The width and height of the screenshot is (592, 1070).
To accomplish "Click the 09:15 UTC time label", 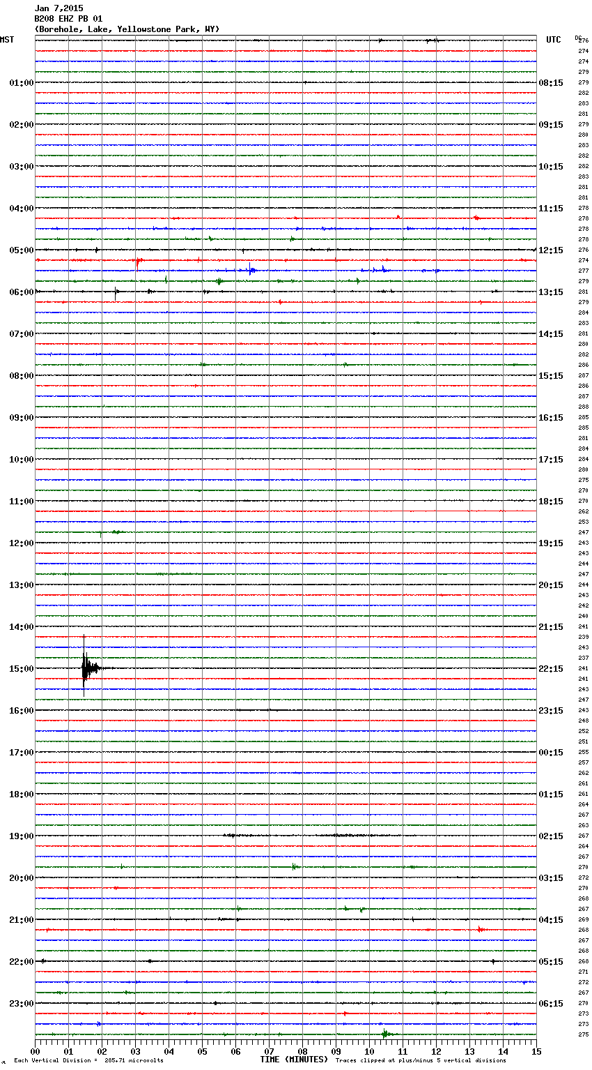I will click(x=551, y=125).
